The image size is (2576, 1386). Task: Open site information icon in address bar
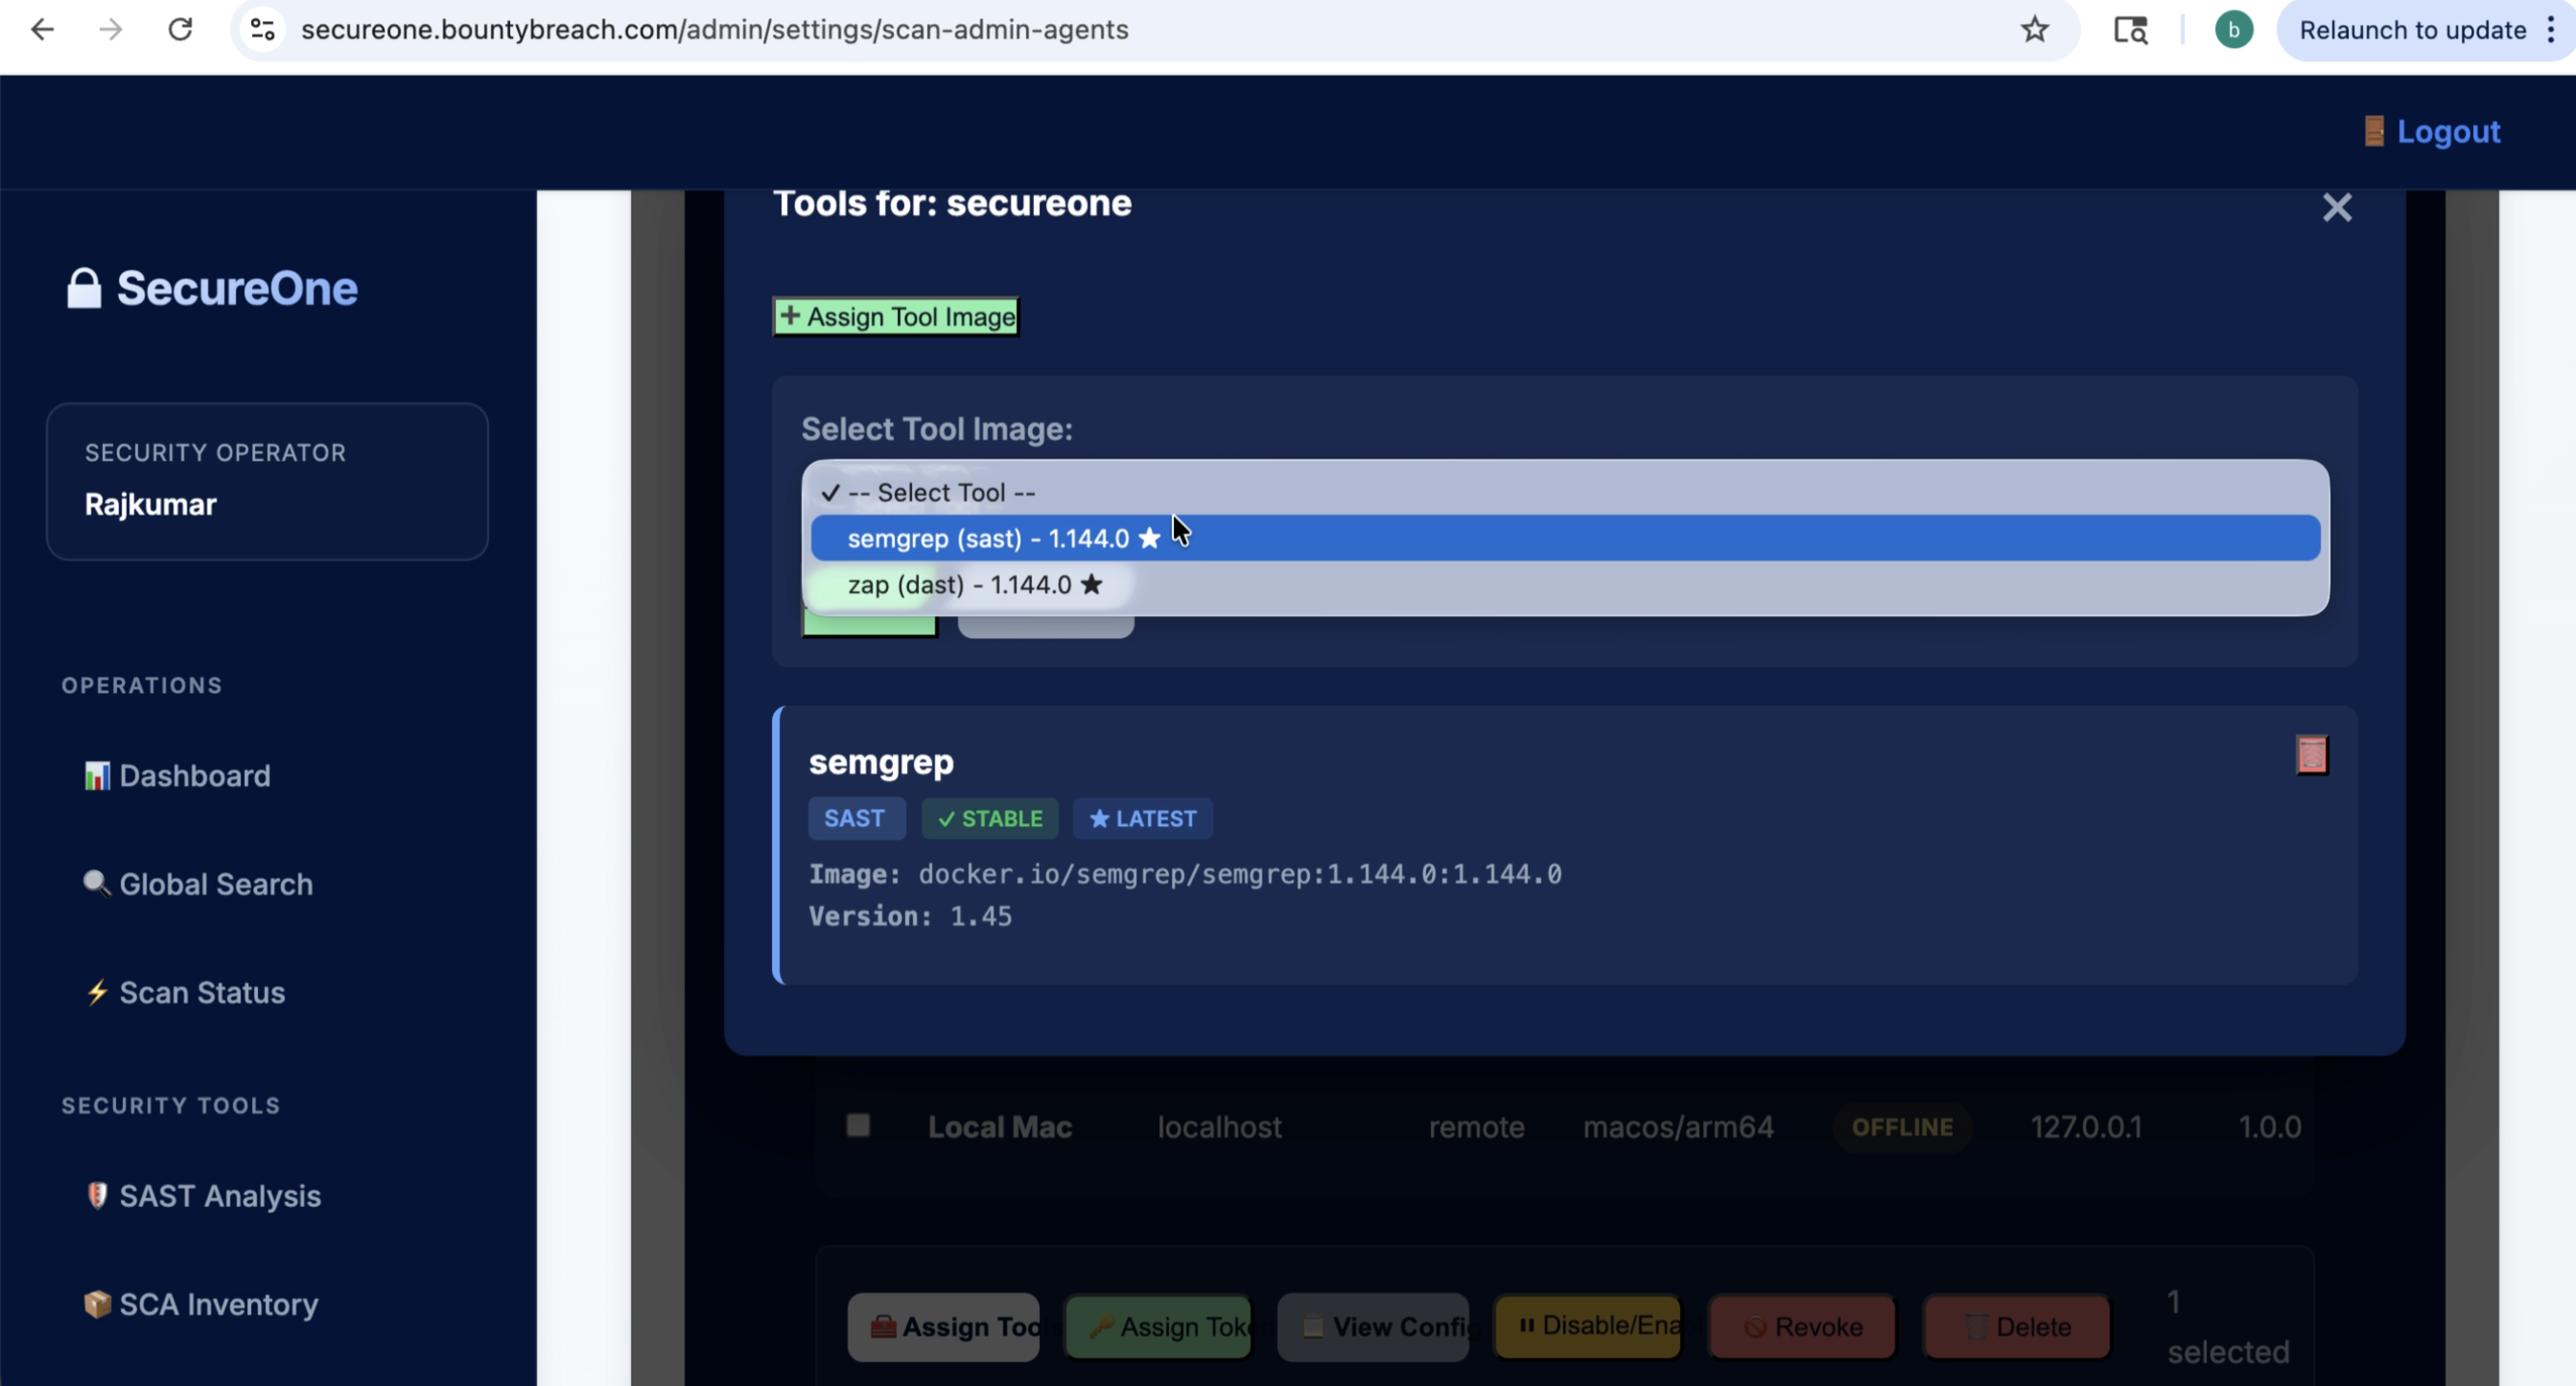263,30
